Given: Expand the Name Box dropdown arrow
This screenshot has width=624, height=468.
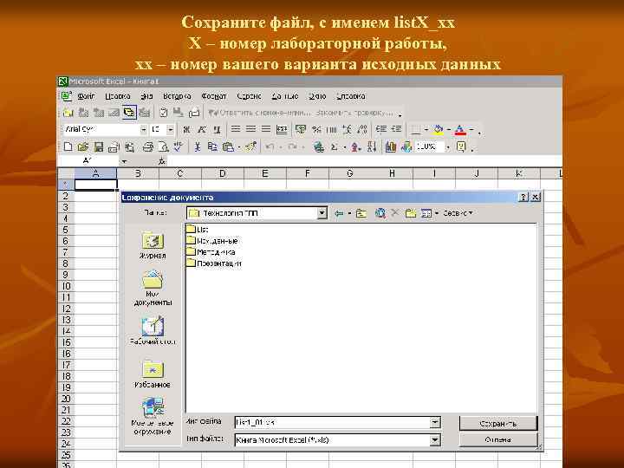Looking at the screenshot, I should [124, 161].
